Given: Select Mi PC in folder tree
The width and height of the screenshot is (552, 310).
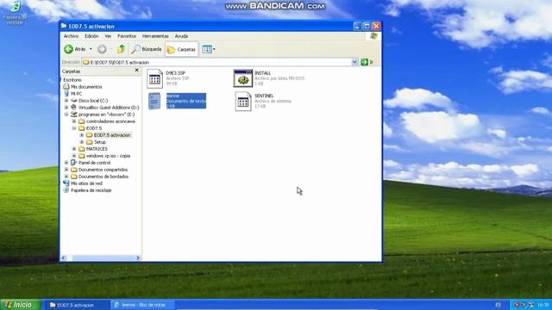Looking at the screenshot, I should tap(77, 94).
